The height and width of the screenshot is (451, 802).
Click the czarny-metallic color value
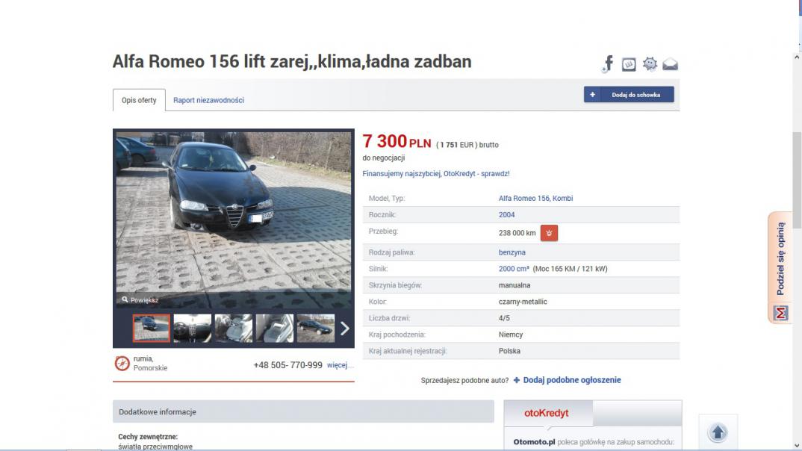tap(523, 302)
